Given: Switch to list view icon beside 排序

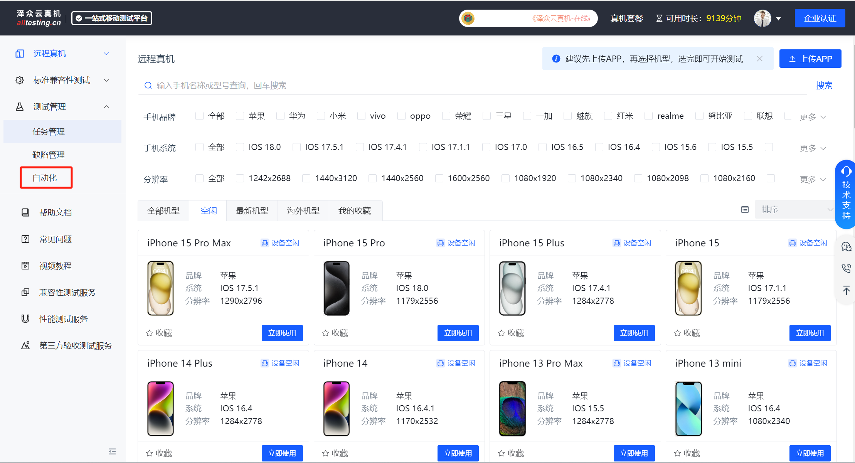Looking at the screenshot, I should click(x=745, y=210).
